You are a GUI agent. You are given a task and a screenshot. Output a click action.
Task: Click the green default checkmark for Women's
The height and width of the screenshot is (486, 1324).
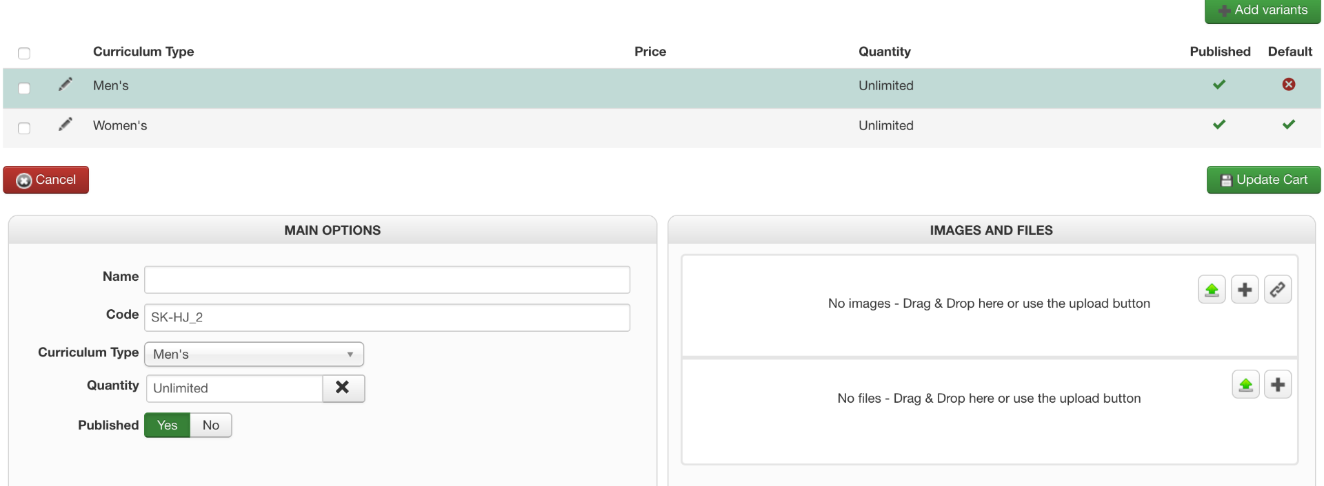(x=1288, y=125)
